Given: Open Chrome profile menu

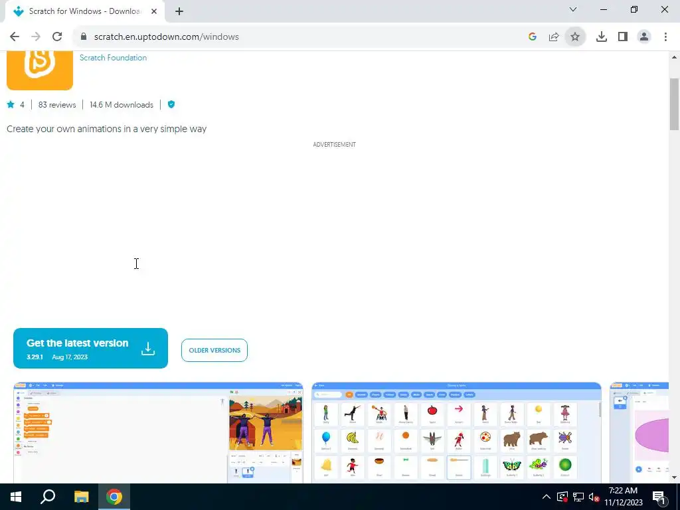Looking at the screenshot, I should 644,37.
